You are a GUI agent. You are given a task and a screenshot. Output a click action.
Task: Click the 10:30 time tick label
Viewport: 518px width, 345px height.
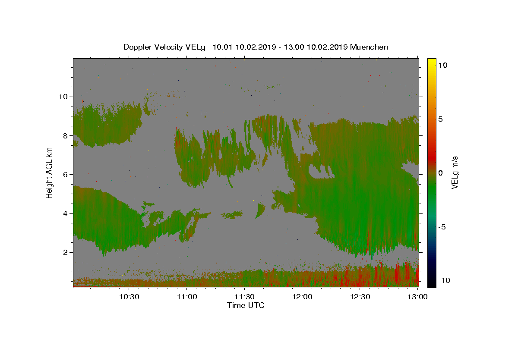129,297
